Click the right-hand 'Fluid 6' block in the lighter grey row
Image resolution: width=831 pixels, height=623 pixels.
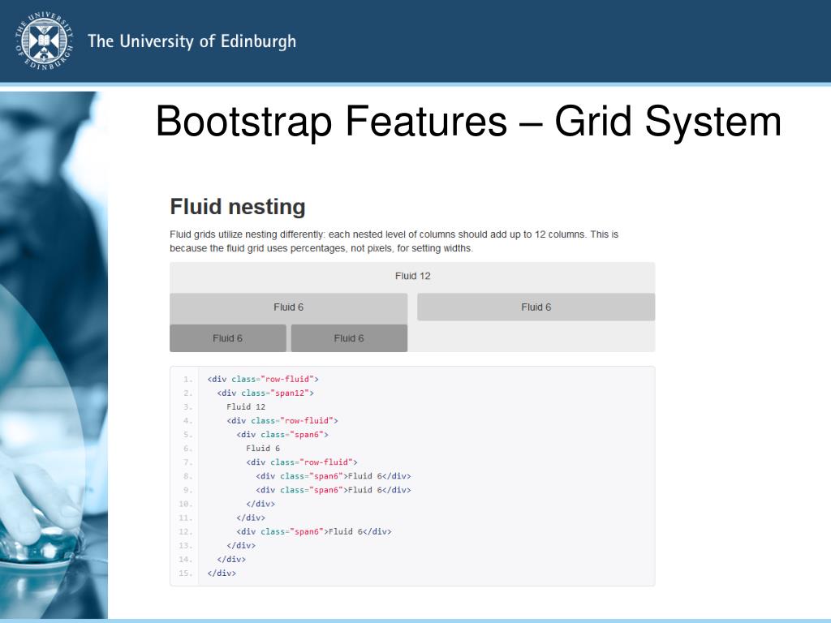point(536,307)
